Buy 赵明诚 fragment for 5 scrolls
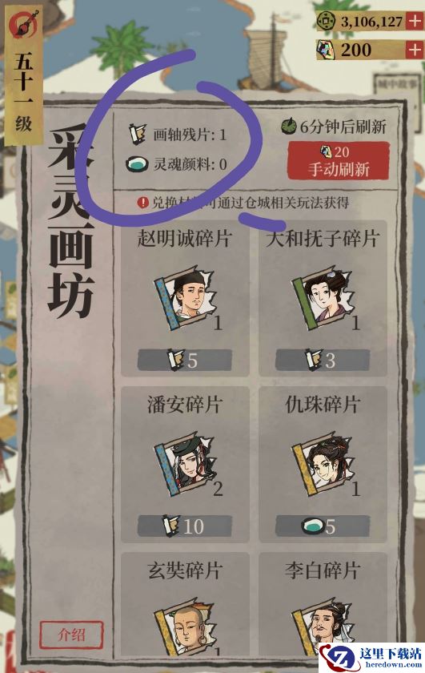Image resolution: width=425 pixels, height=673 pixels. tap(184, 360)
